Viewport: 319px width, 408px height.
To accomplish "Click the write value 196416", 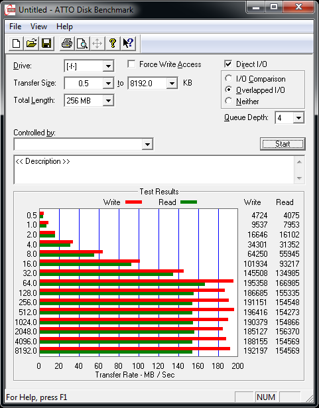I will [x=255, y=312].
